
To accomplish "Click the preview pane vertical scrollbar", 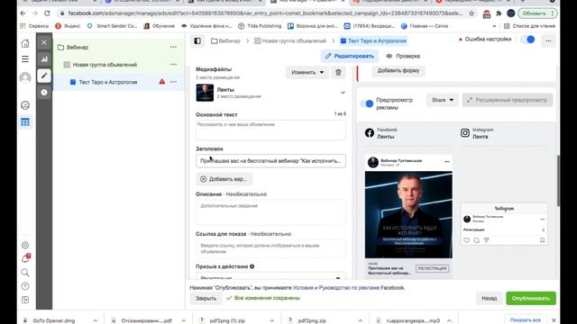I will pos(558,180).
